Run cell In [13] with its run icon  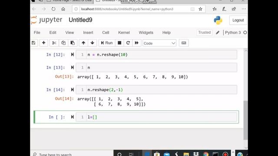(73, 68)
